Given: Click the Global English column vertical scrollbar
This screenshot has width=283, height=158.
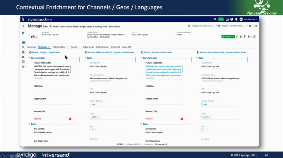Looking at the screenshot, I should coord(79,60).
